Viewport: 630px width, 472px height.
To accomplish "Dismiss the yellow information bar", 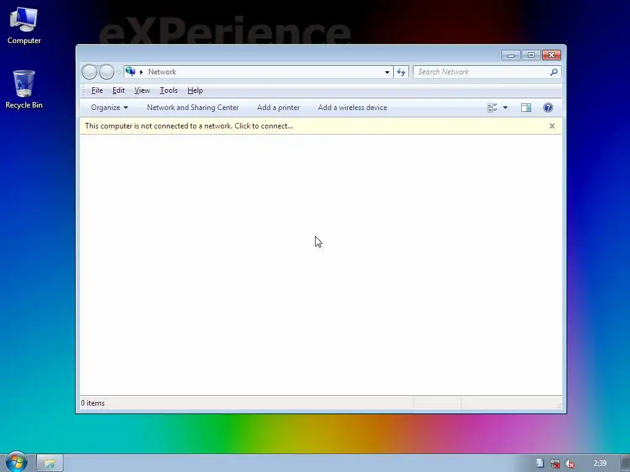I will click(552, 126).
